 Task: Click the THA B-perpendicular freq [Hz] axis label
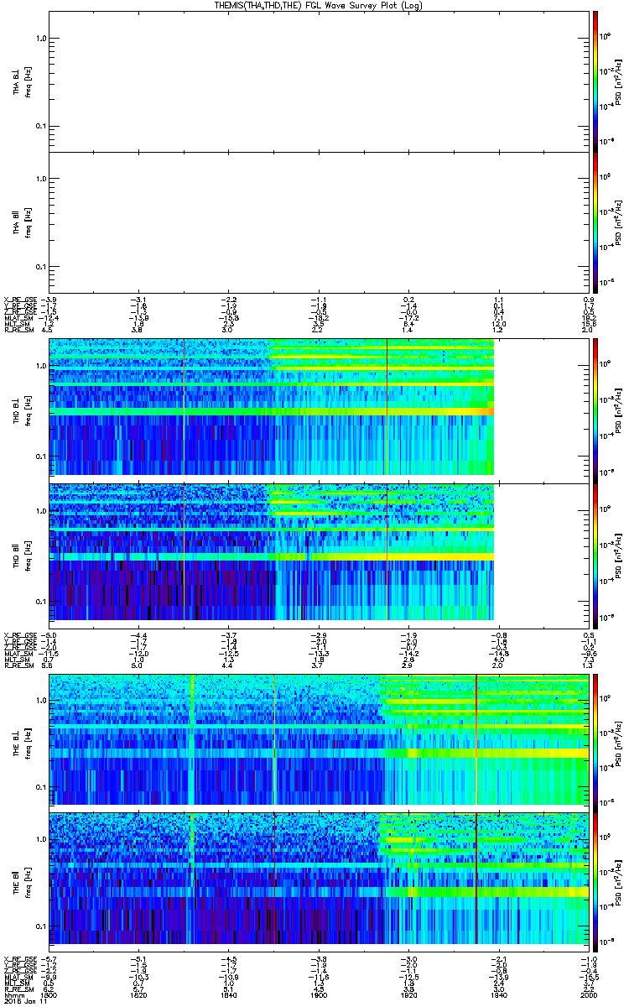[28, 81]
